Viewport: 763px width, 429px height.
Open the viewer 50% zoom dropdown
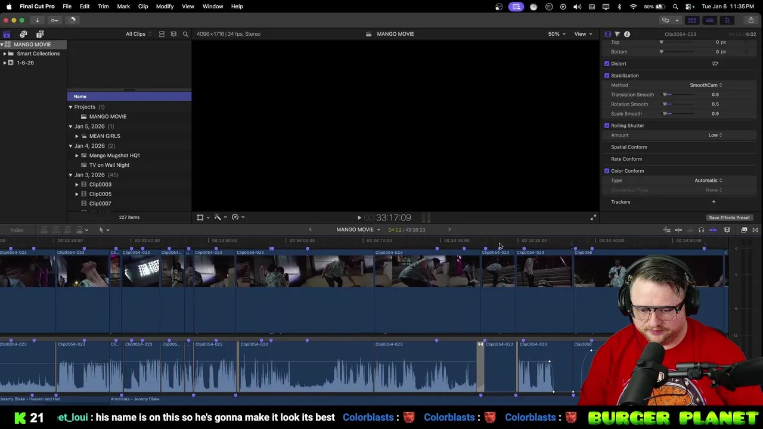point(557,34)
